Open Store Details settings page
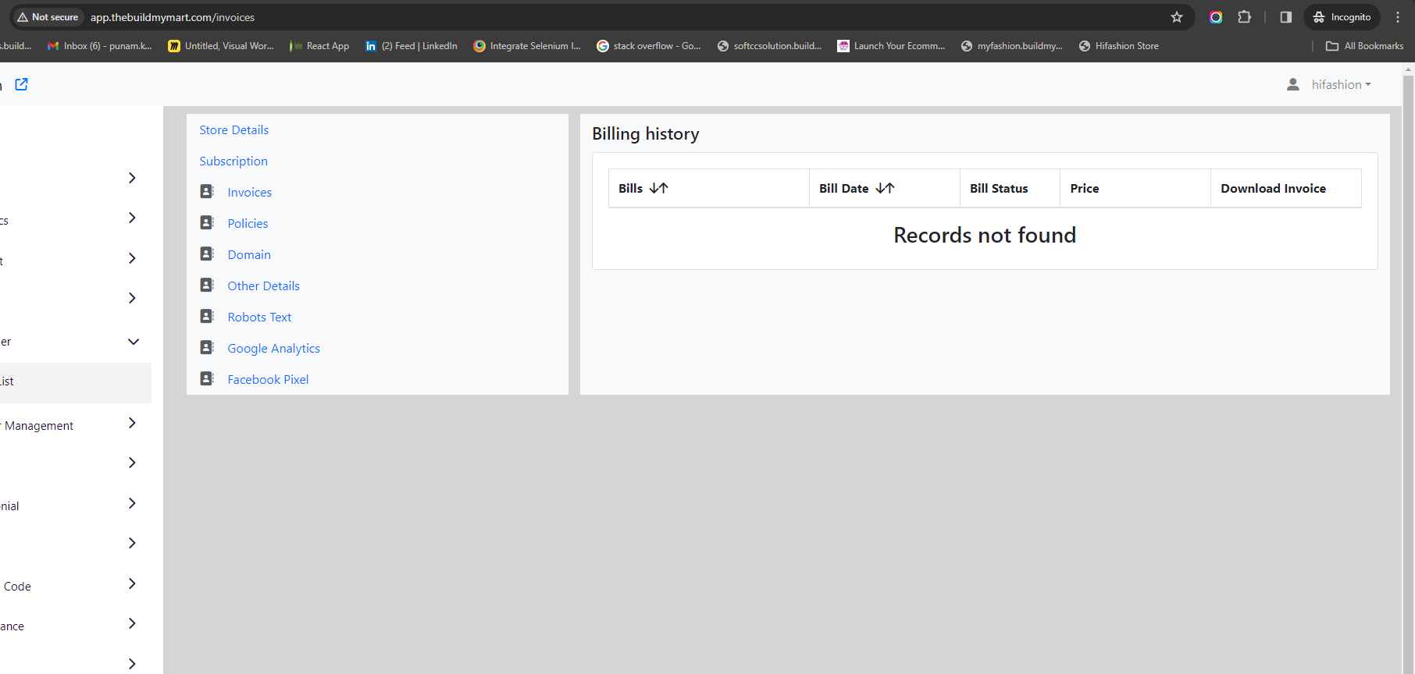Image resolution: width=1415 pixels, height=674 pixels. click(x=233, y=129)
